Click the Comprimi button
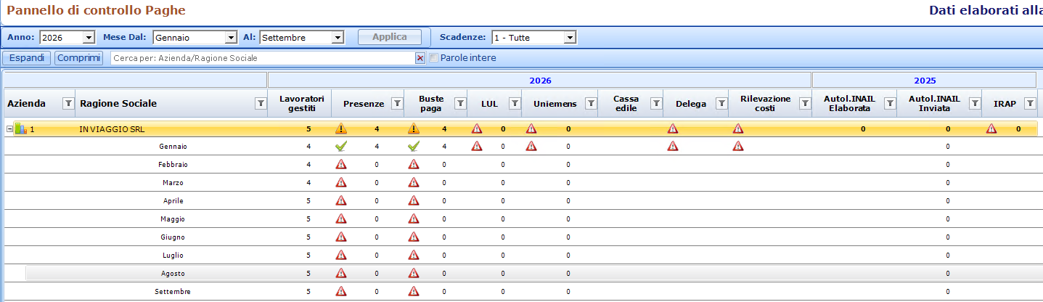 (78, 58)
